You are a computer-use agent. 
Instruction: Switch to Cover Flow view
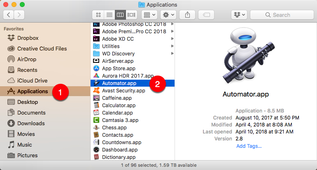[x=131, y=15]
